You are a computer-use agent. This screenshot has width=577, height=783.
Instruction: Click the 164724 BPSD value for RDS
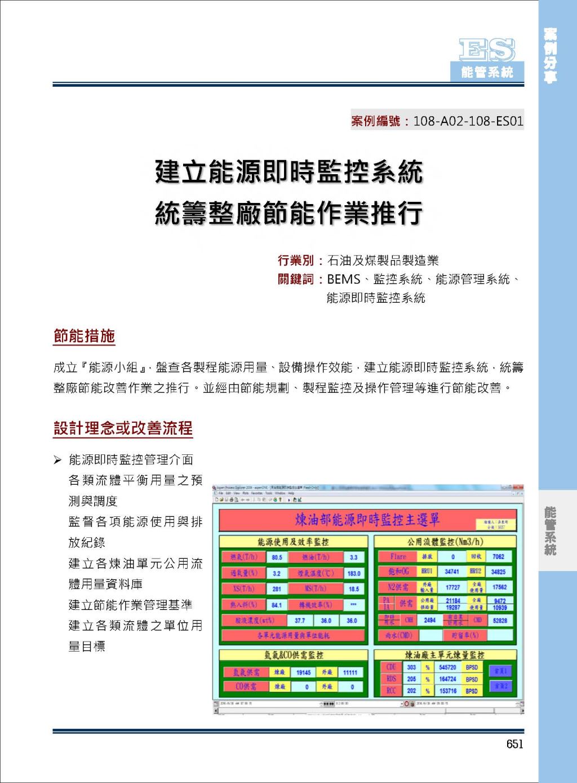(447, 679)
